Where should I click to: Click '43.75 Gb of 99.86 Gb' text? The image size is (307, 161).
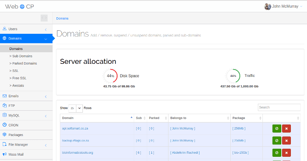(x=119, y=86)
